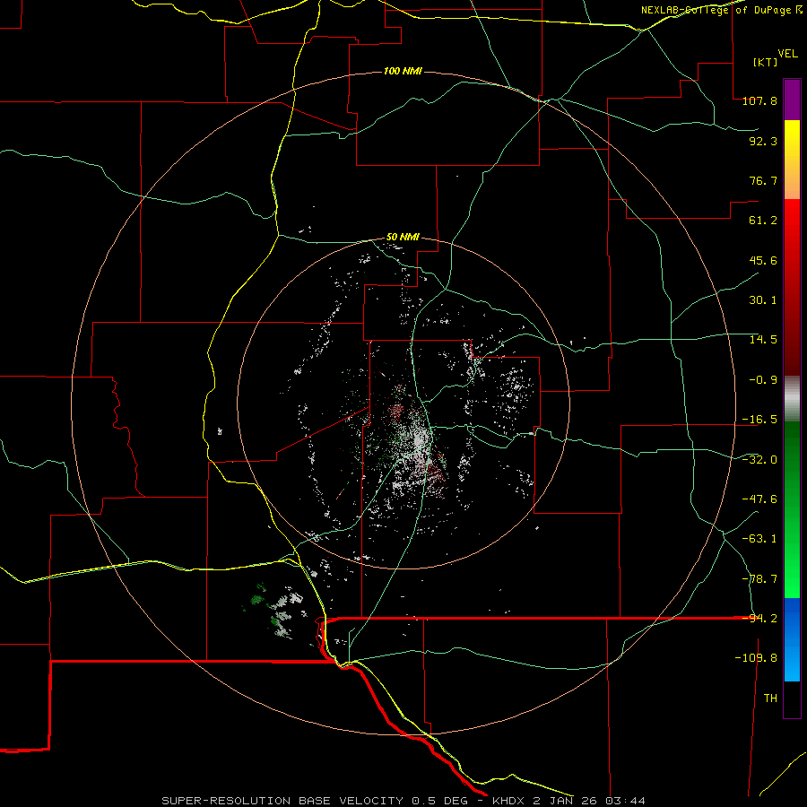Click the TH label on the legend

click(x=770, y=699)
